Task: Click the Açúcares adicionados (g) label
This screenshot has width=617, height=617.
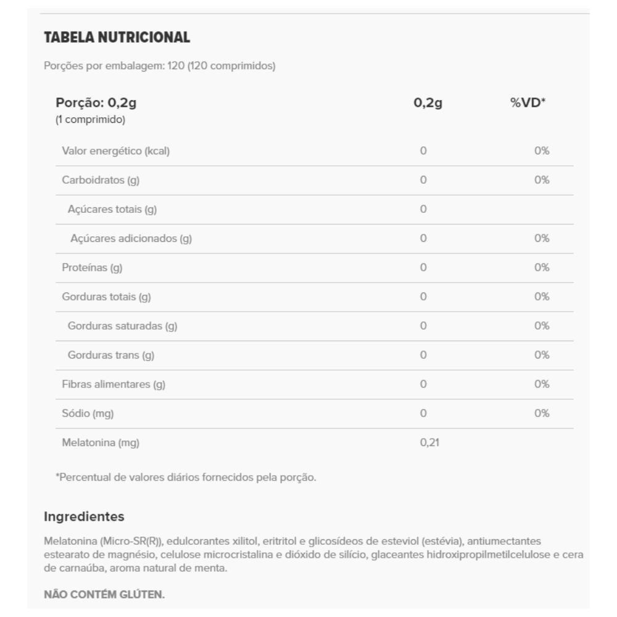Action: tap(131, 239)
